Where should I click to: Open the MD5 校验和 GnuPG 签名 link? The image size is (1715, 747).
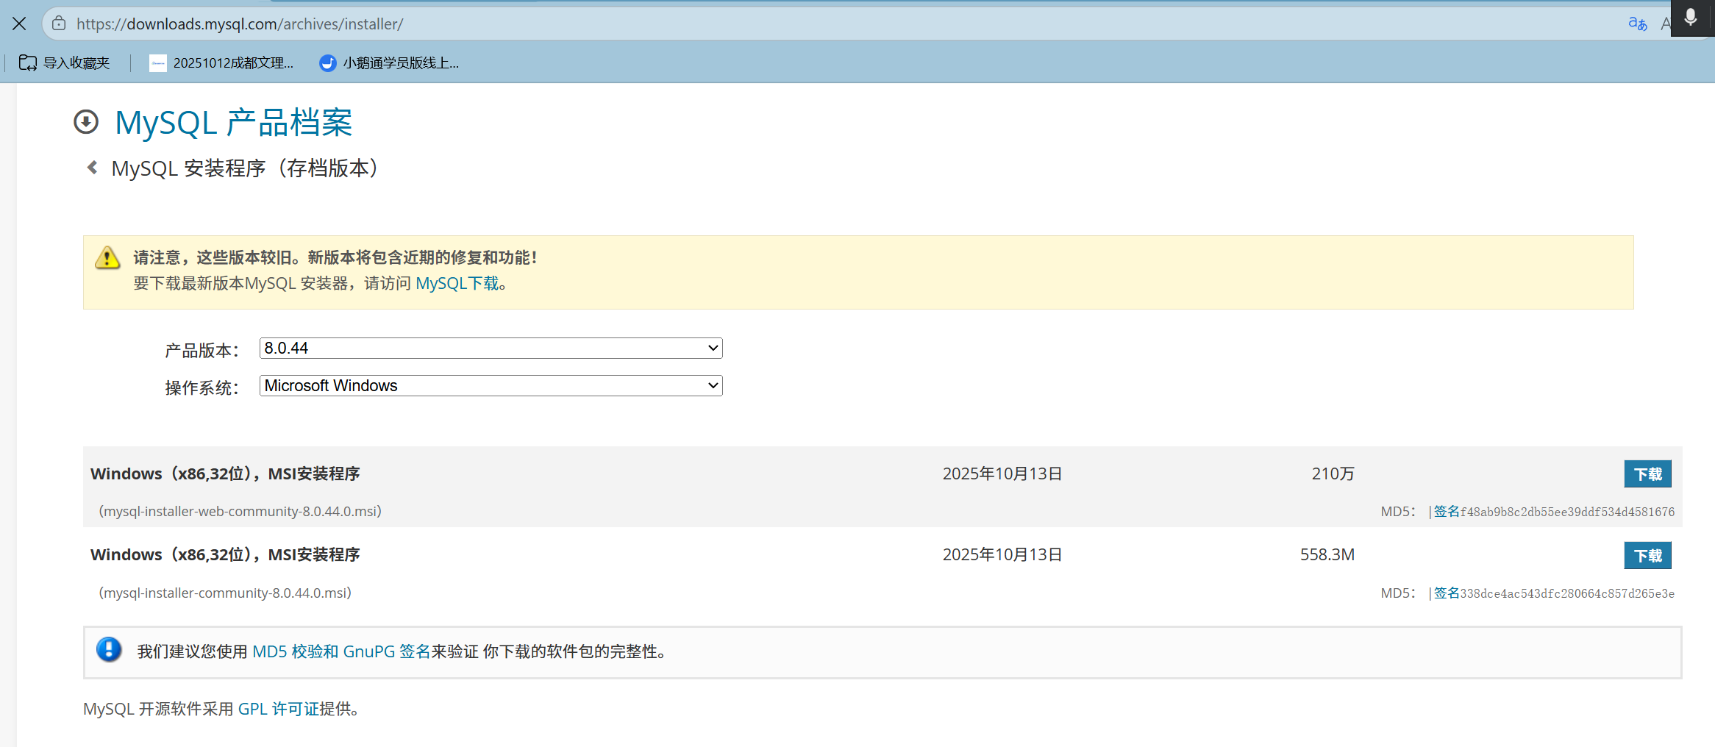(341, 651)
